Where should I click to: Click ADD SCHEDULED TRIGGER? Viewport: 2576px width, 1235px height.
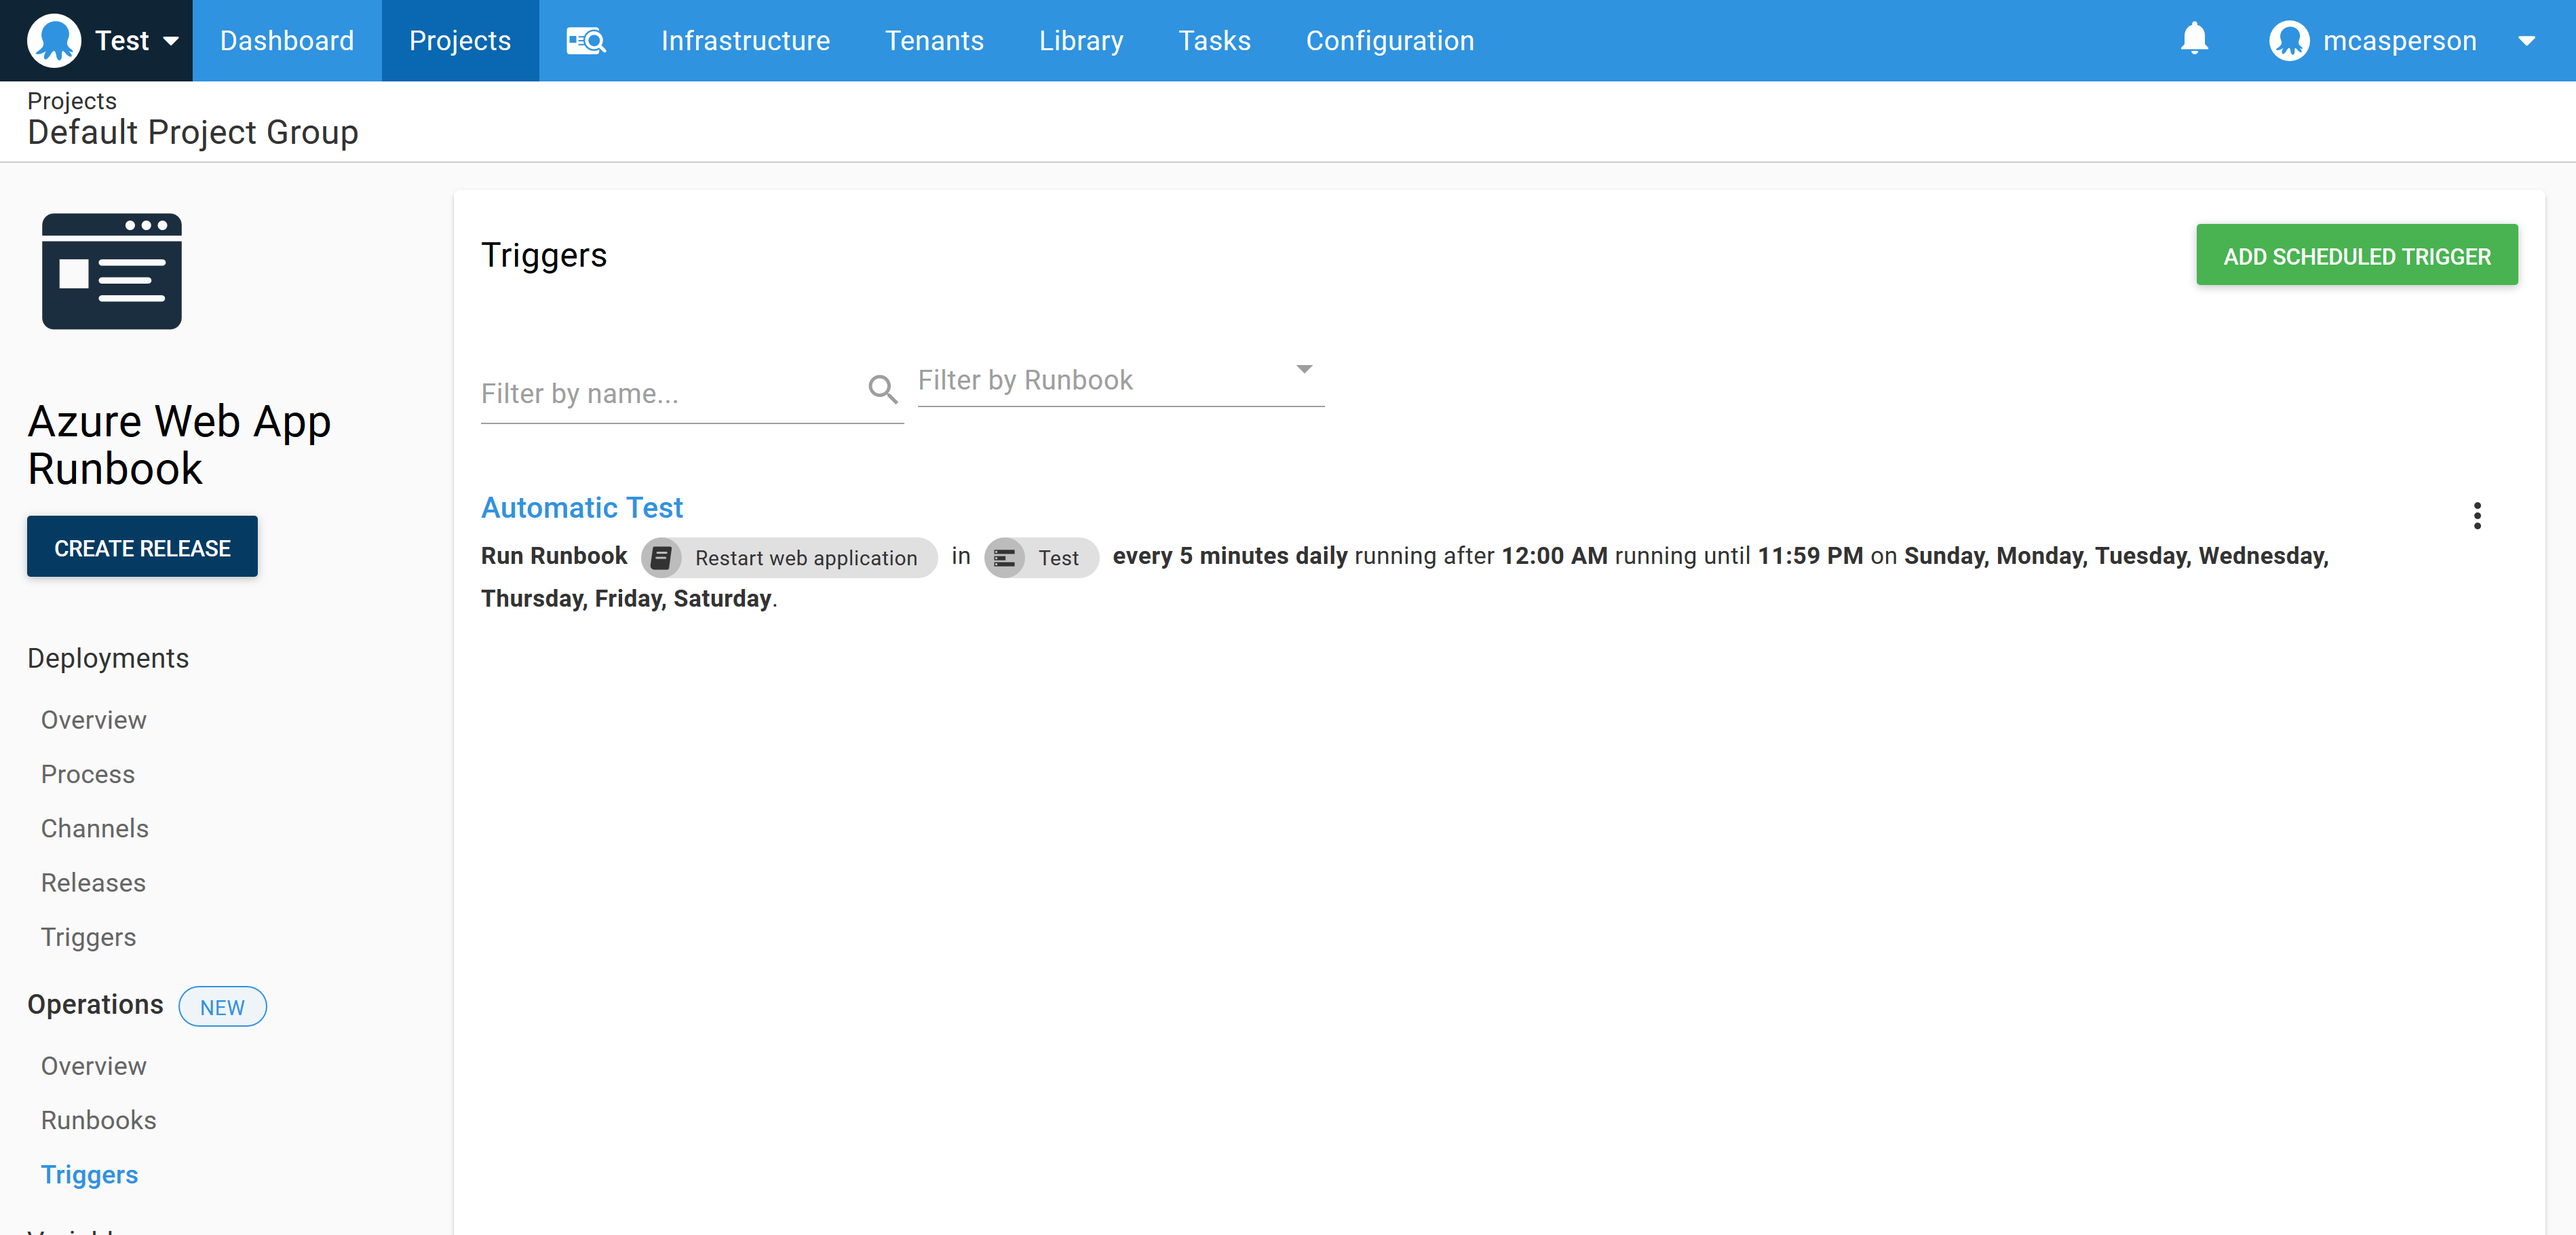pos(2356,255)
